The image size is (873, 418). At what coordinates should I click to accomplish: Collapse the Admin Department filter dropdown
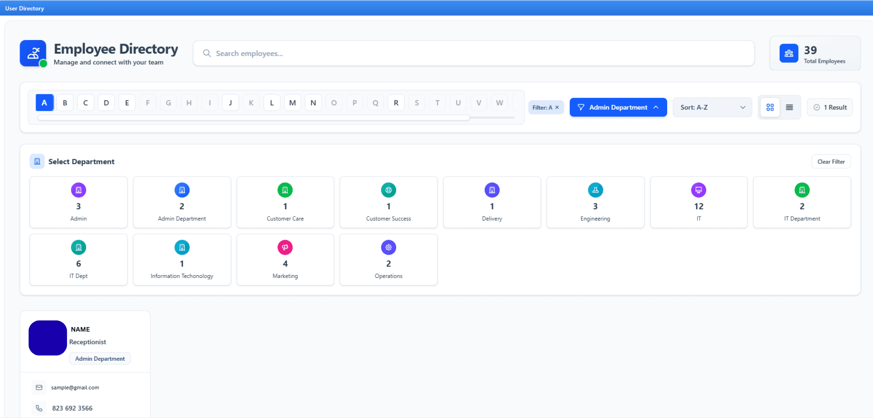[618, 107]
